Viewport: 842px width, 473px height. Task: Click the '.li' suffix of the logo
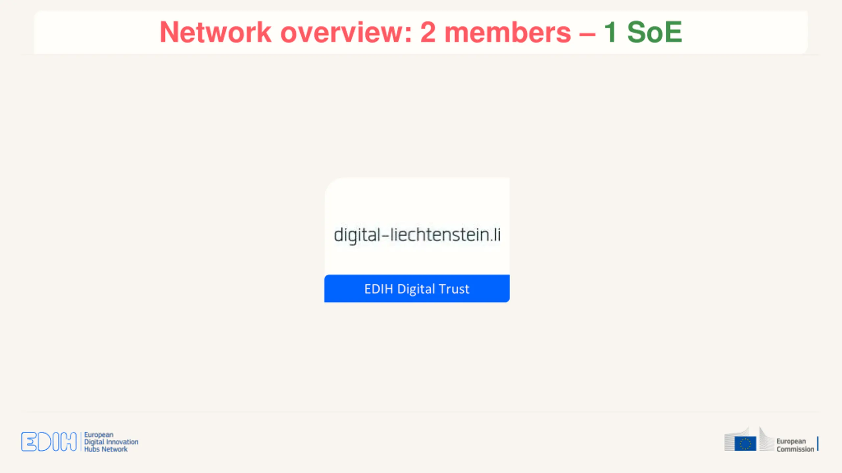[495, 235]
